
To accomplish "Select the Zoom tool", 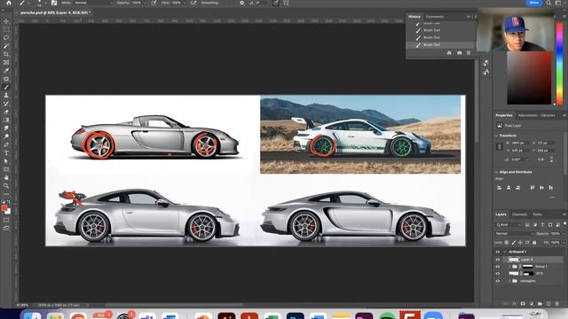I will (6, 186).
